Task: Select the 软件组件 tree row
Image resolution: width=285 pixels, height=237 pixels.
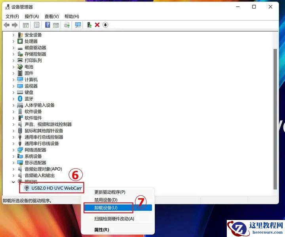Action: point(33,118)
